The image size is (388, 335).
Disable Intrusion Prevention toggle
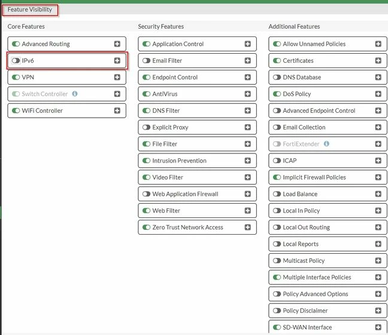tap(146, 161)
